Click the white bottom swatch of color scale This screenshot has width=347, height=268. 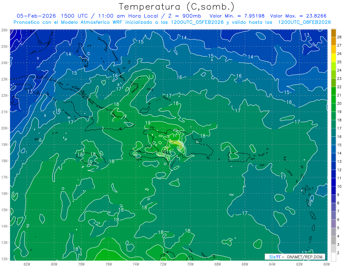click(333, 257)
